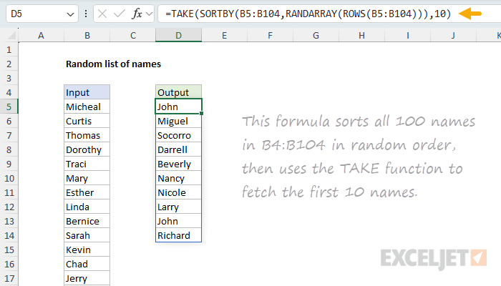Select the cell containing Kevin
This screenshot has width=501, height=286.
click(87, 250)
